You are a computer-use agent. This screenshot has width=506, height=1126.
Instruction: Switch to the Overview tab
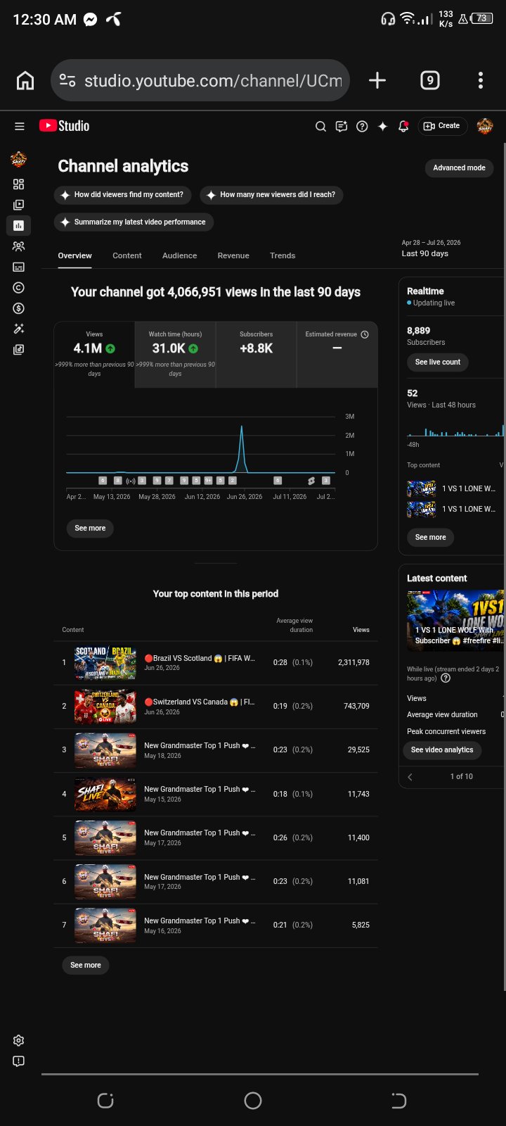74,255
